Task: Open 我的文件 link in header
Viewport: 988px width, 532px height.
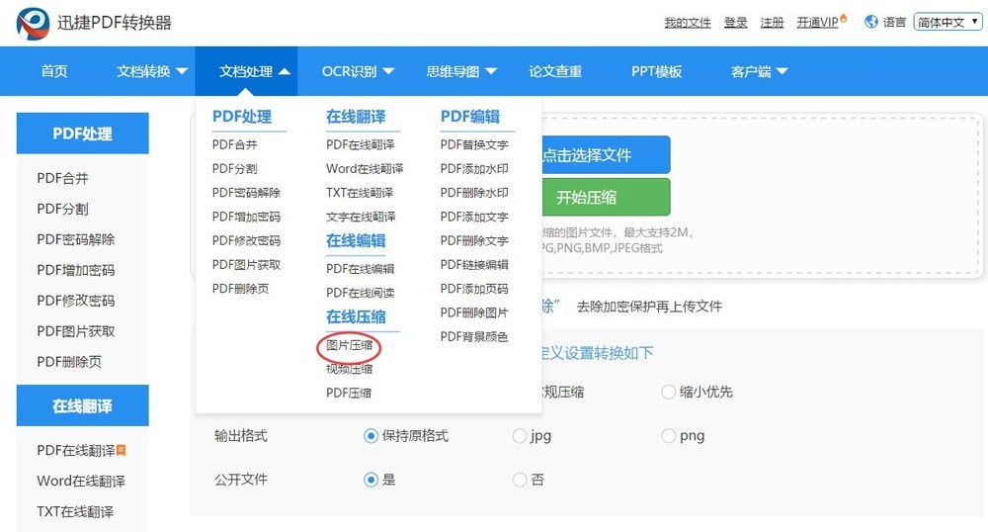Action: point(688,23)
